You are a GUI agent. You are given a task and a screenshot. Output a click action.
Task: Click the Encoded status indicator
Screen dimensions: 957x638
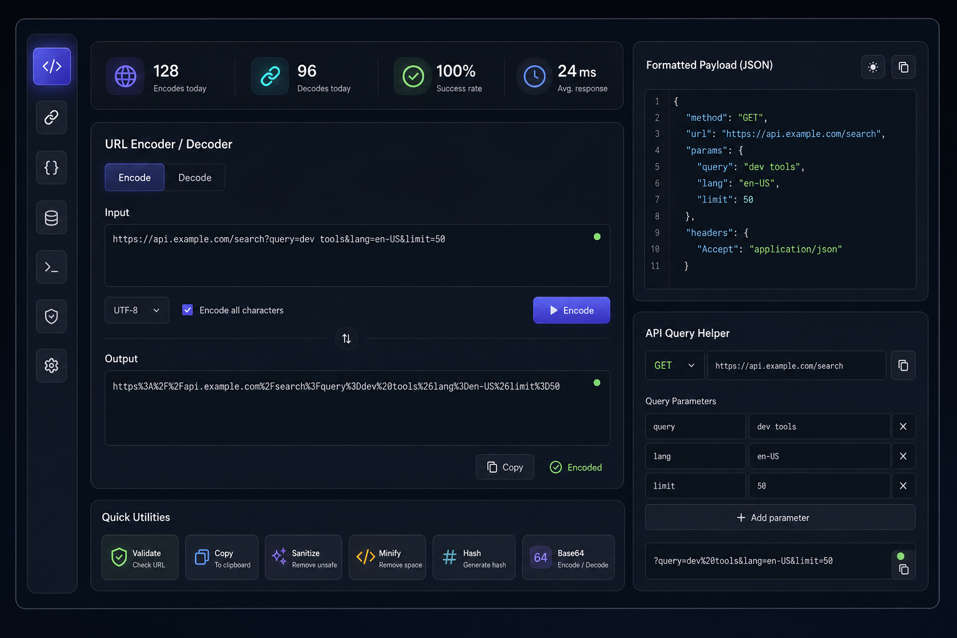click(x=576, y=467)
